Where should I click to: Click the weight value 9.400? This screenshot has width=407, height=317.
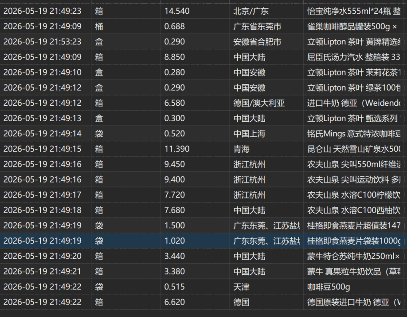coord(174,180)
